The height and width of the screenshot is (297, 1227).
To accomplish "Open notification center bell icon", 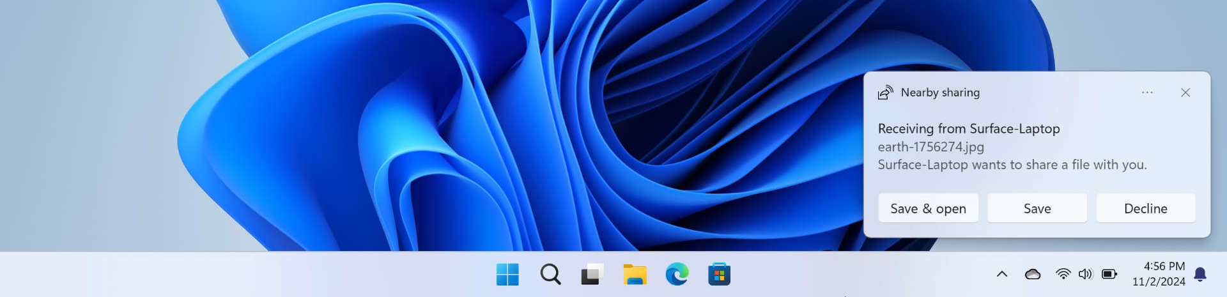I will pyautogui.click(x=1200, y=274).
